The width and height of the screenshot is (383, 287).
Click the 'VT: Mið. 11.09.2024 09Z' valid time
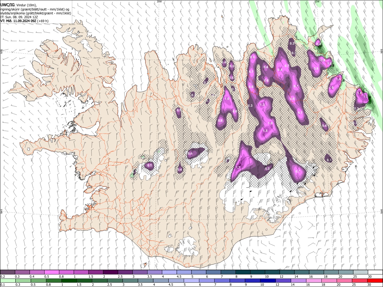[x=19, y=21]
